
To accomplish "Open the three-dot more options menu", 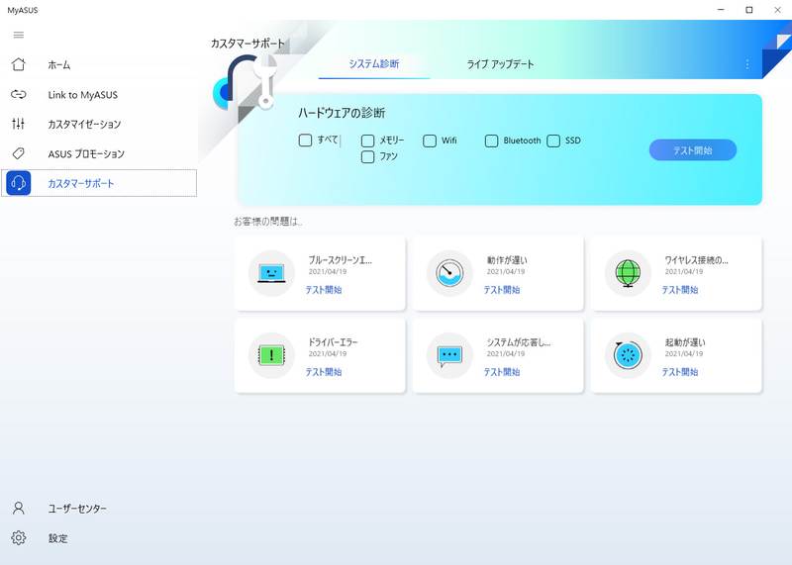I will click(x=747, y=64).
